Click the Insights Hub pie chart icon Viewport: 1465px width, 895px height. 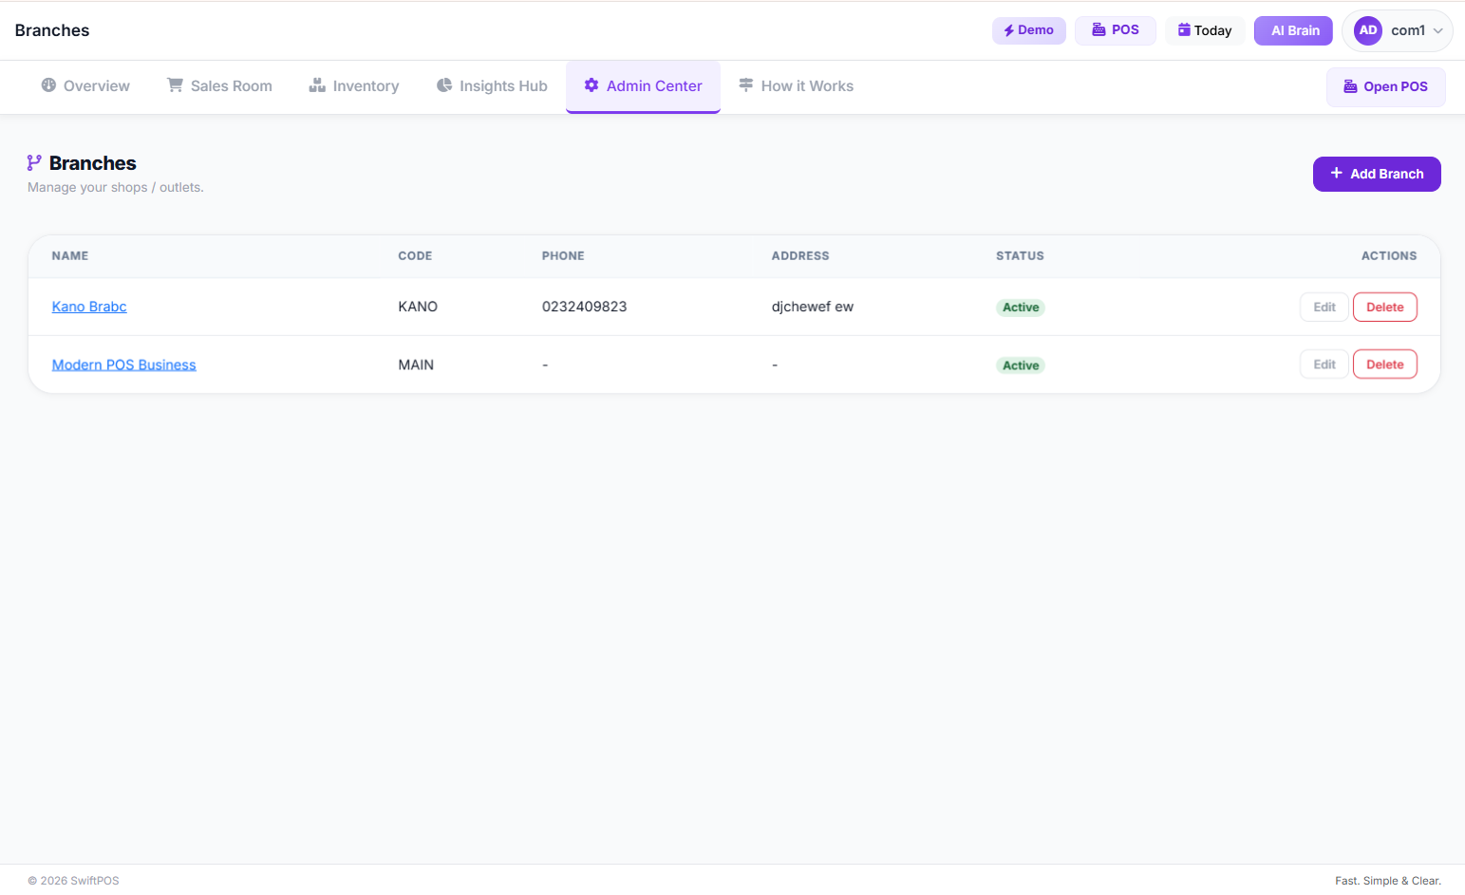pos(444,85)
